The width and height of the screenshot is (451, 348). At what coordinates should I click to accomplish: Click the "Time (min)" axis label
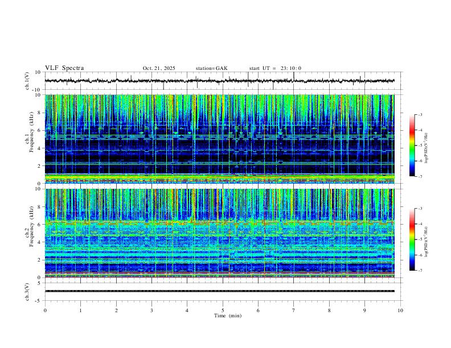(228, 316)
